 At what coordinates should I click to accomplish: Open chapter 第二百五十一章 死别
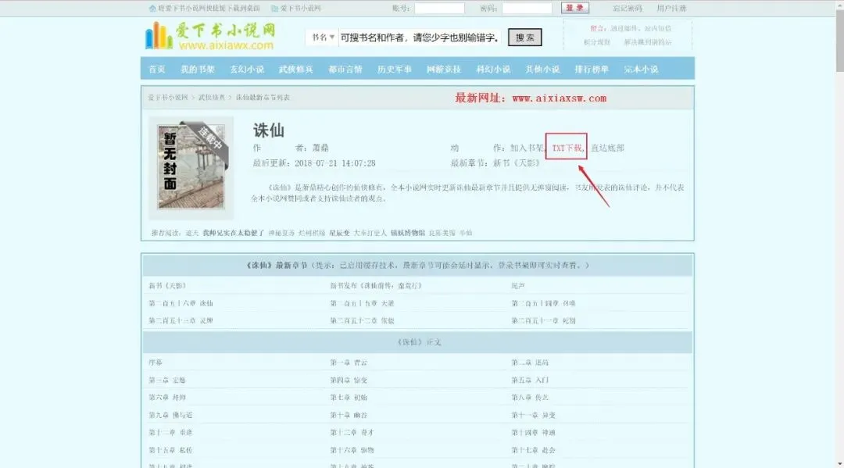tap(544, 320)
